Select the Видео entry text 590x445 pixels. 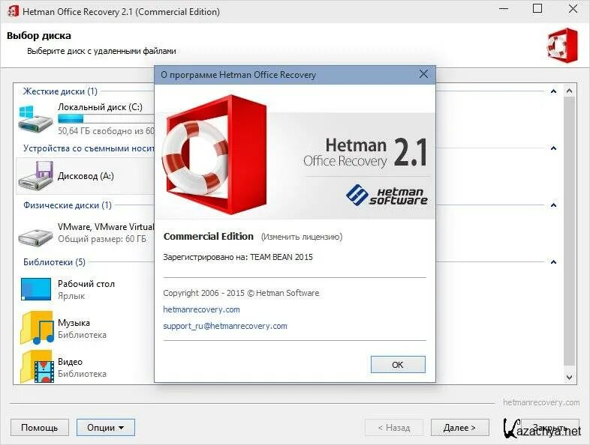point(70,362)
